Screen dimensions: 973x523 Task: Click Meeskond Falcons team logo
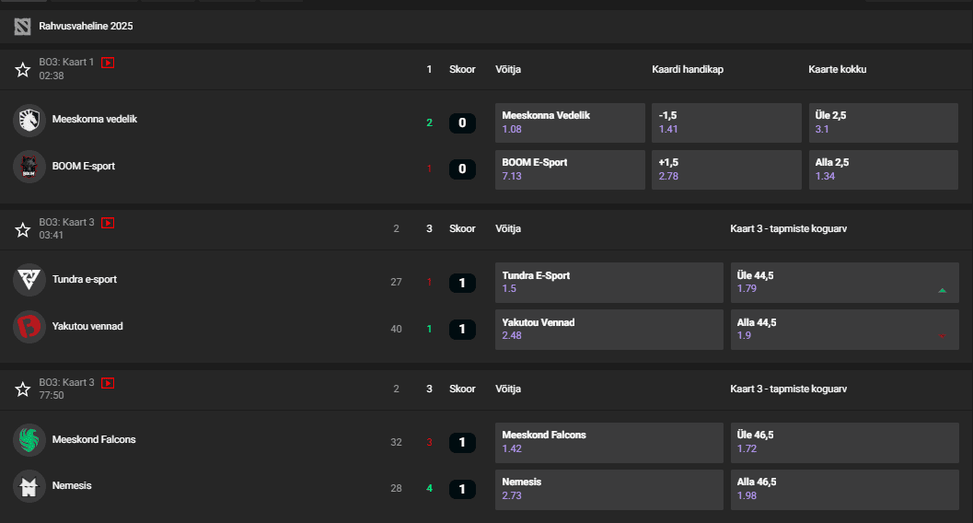click(x=29, y=440)
